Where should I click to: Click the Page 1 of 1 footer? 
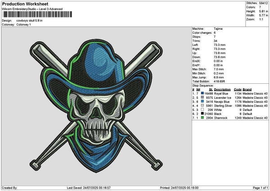coord(259,187)
